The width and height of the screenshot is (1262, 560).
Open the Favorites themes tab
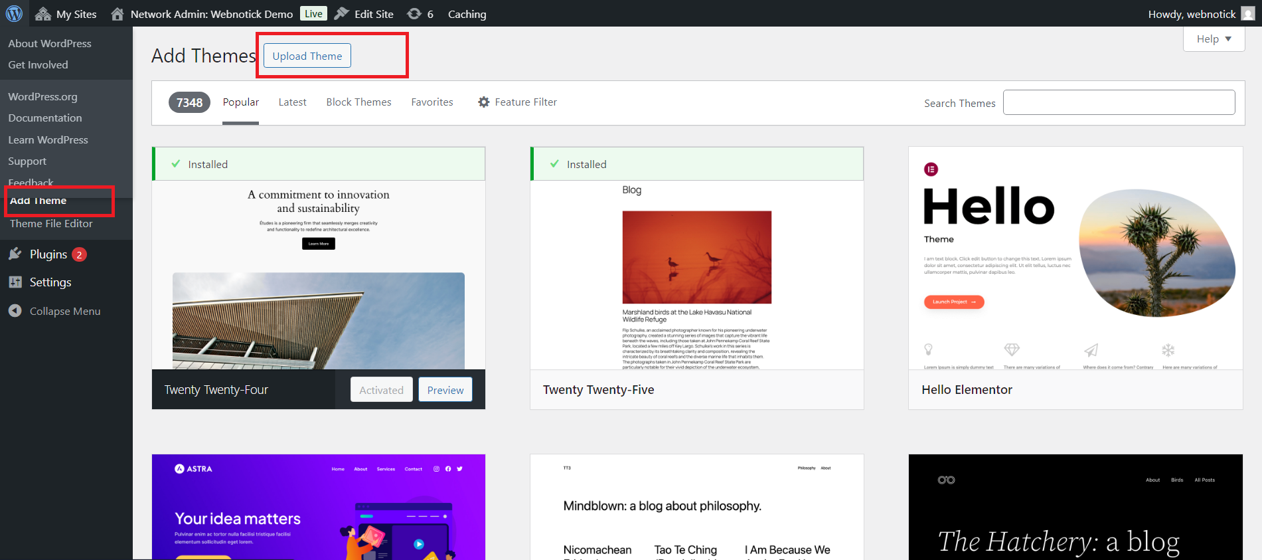pos(432,102)
